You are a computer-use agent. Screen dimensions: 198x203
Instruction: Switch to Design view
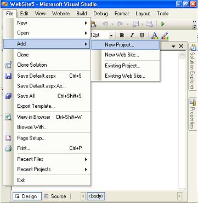click(x=27, y=196)
